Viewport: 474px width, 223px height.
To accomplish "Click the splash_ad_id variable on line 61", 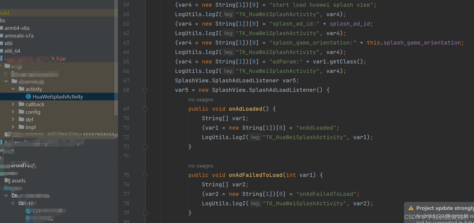I will pyautogui.click(x=350, y=24).
